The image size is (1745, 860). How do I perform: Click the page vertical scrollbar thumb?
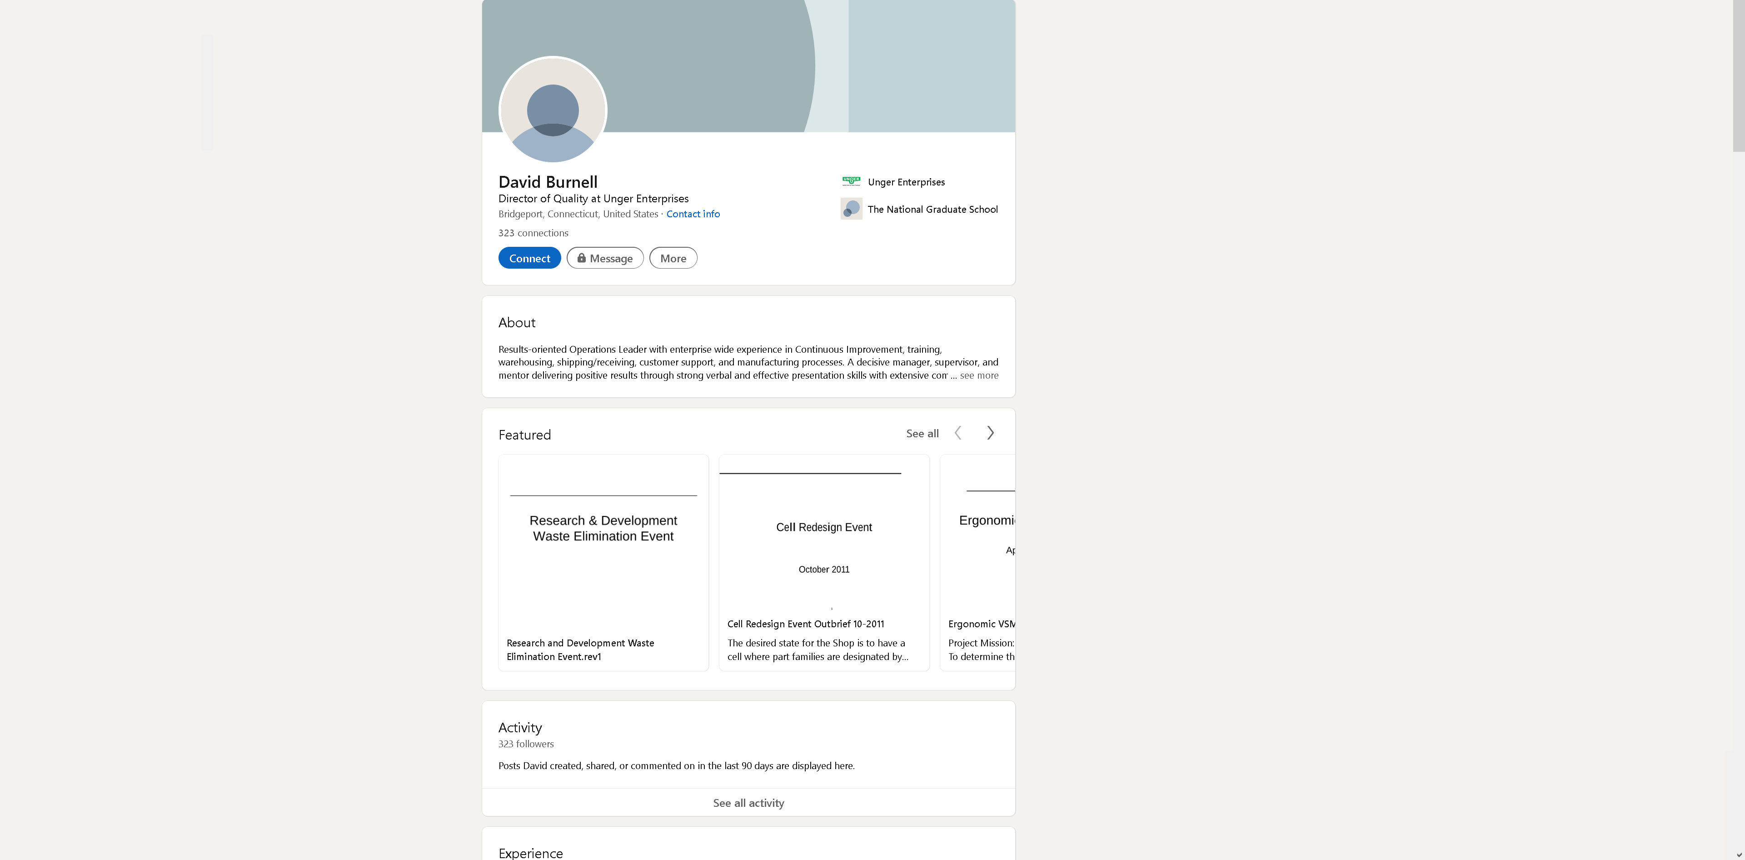[1739, 76]
